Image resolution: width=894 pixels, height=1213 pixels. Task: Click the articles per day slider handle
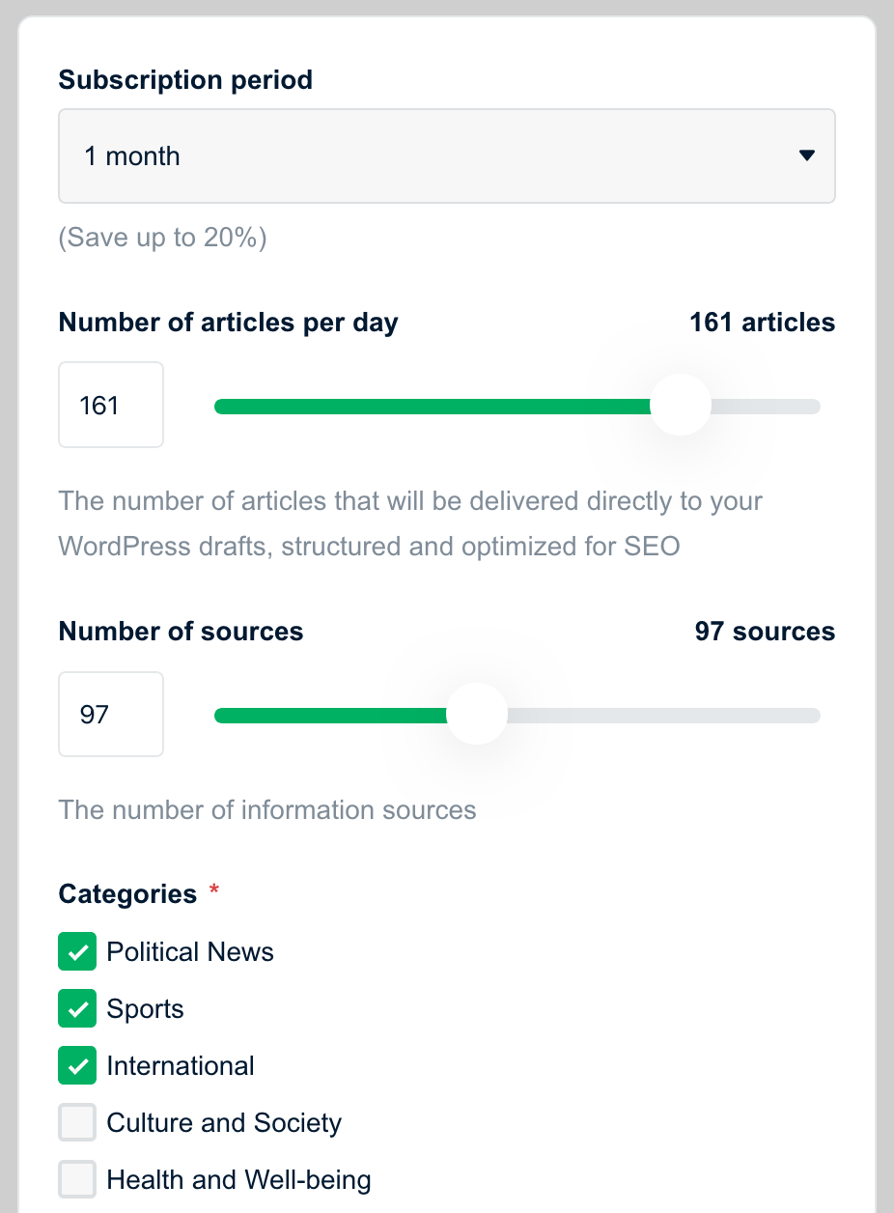pyautogui.click(x=681, y=406)
